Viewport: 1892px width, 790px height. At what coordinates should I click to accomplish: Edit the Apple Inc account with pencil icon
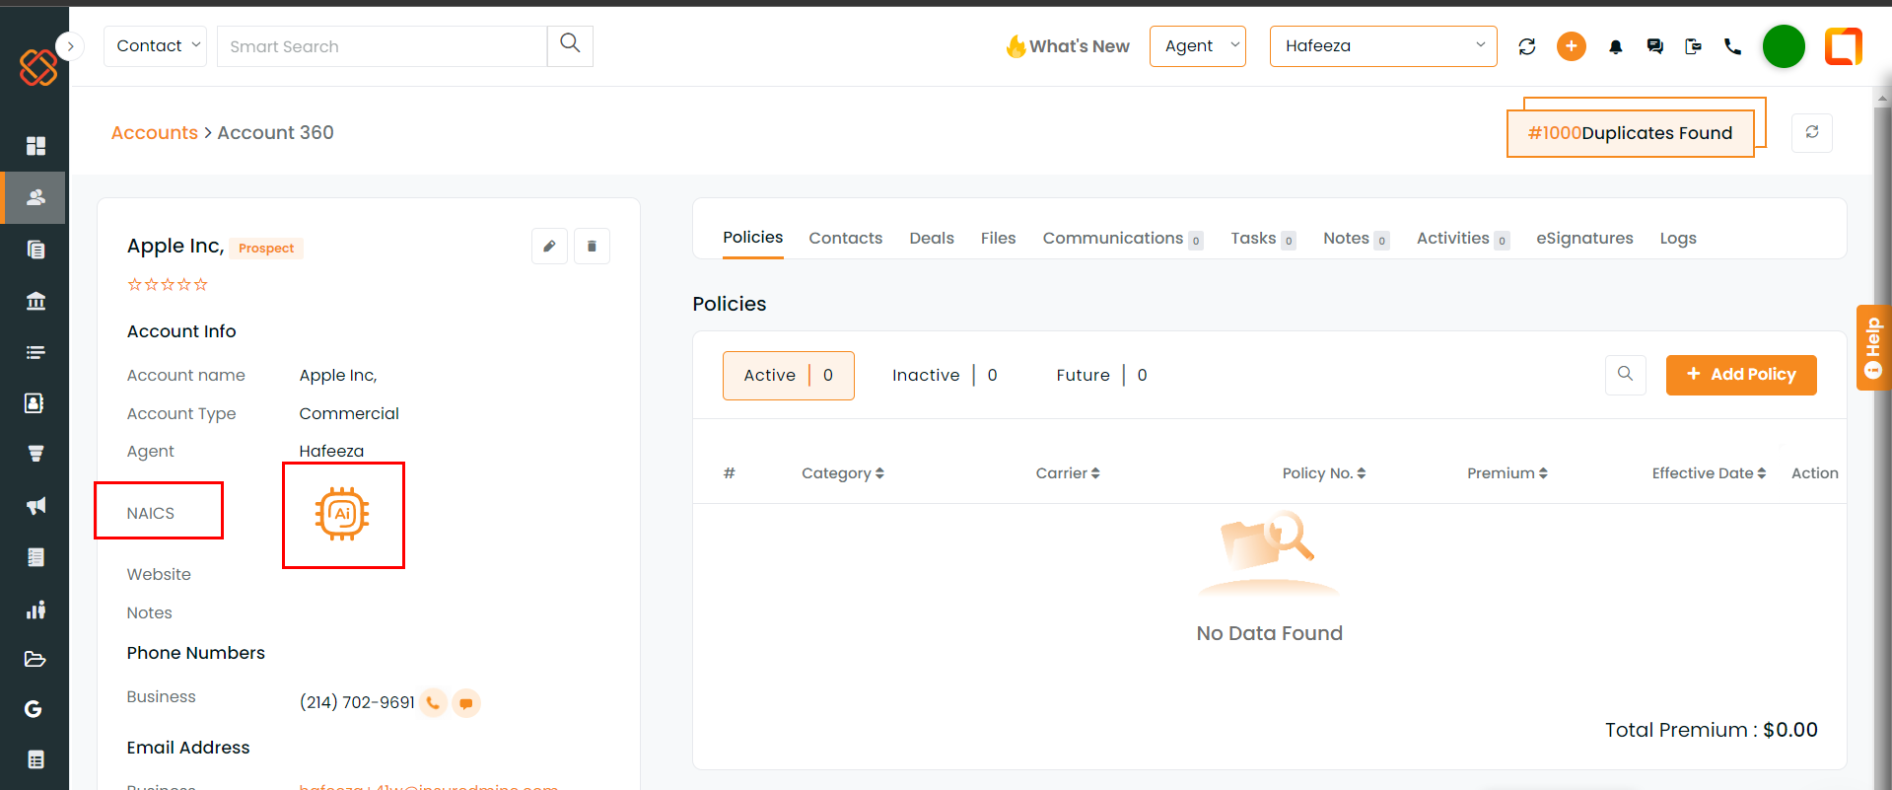point(549,247)
